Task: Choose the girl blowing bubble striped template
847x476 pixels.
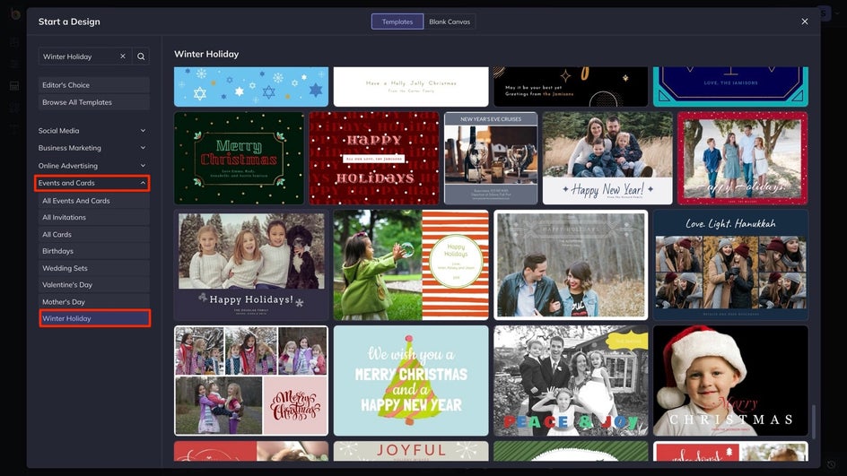Action: coord(411,265)
